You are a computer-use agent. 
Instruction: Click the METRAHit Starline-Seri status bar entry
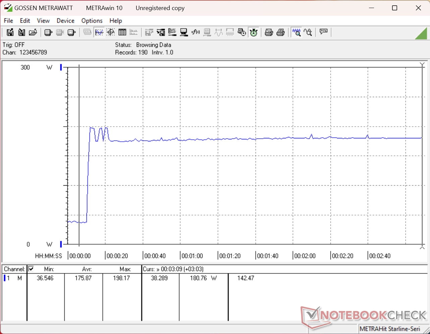[x=389, y=329]
